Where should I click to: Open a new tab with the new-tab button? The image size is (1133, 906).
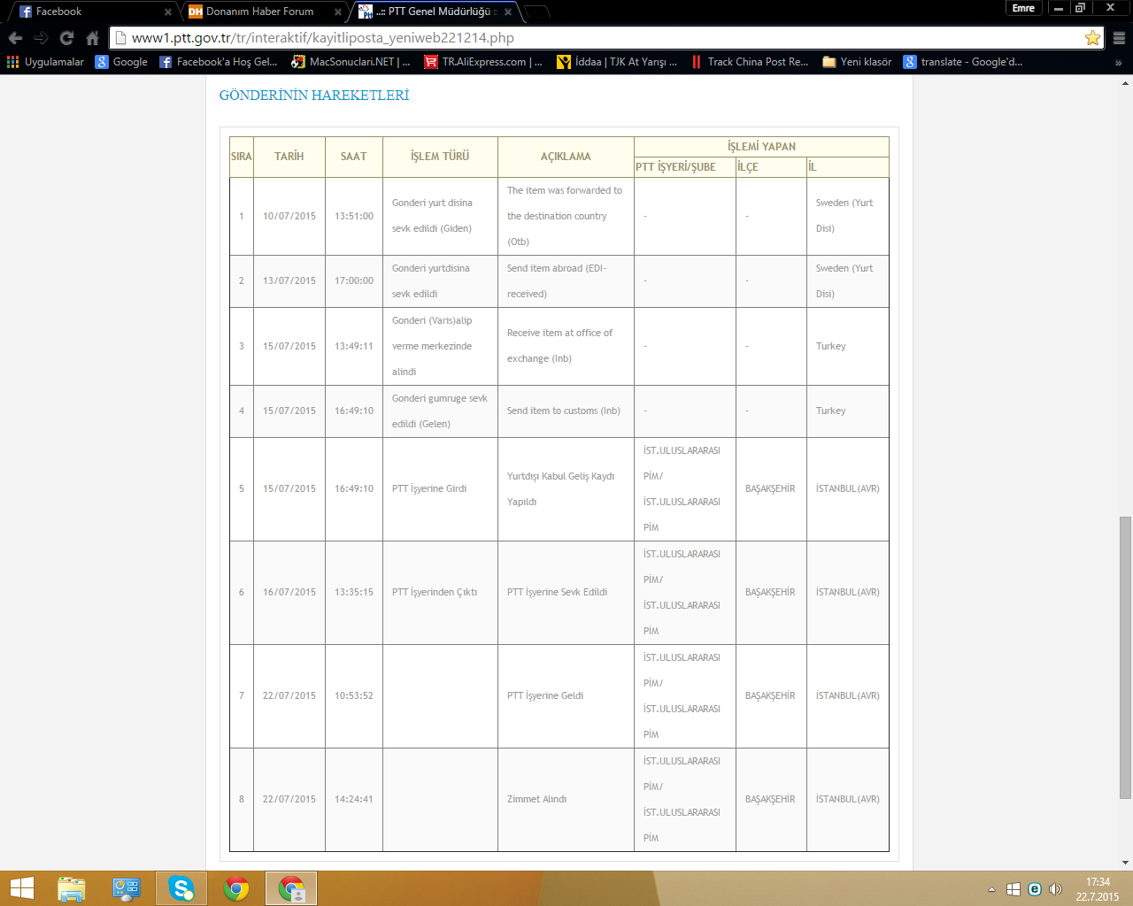point(536,12)
